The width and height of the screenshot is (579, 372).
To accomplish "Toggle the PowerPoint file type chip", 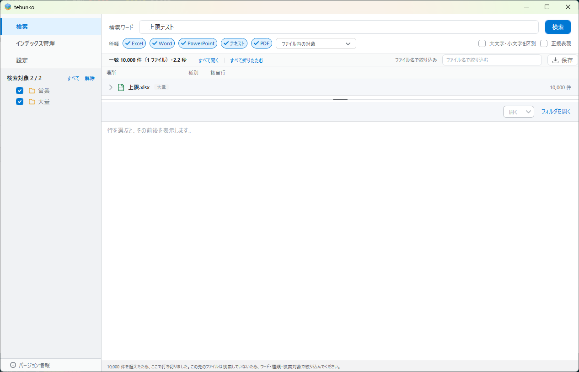I will click(198, 43).
